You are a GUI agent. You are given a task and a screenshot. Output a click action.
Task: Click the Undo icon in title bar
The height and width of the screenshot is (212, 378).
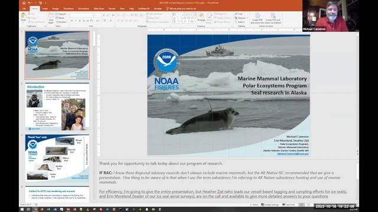[29, 3]
